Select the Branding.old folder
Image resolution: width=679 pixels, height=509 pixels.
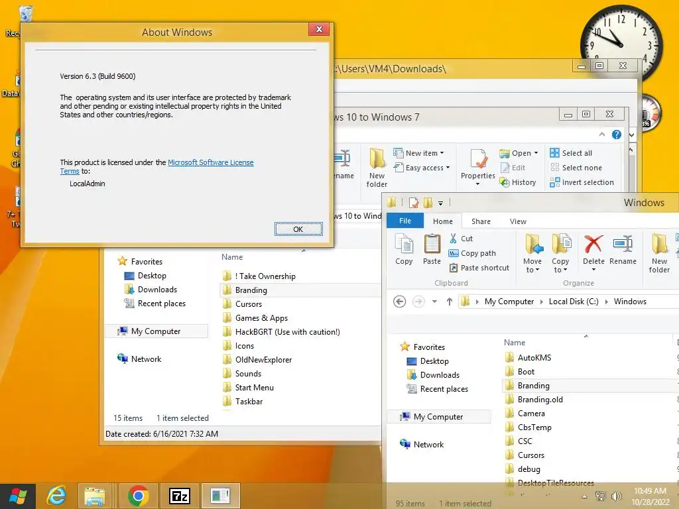coord(540,400)
